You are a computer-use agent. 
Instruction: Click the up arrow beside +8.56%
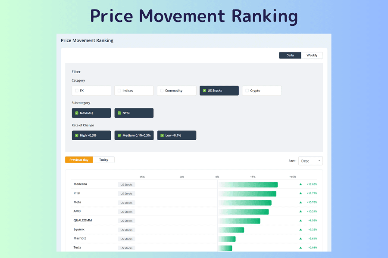tap(300, 221)
